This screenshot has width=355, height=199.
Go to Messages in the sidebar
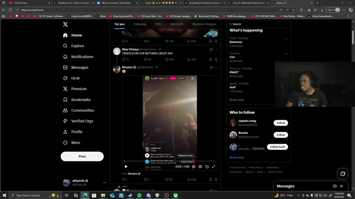(x=76, y=67)
